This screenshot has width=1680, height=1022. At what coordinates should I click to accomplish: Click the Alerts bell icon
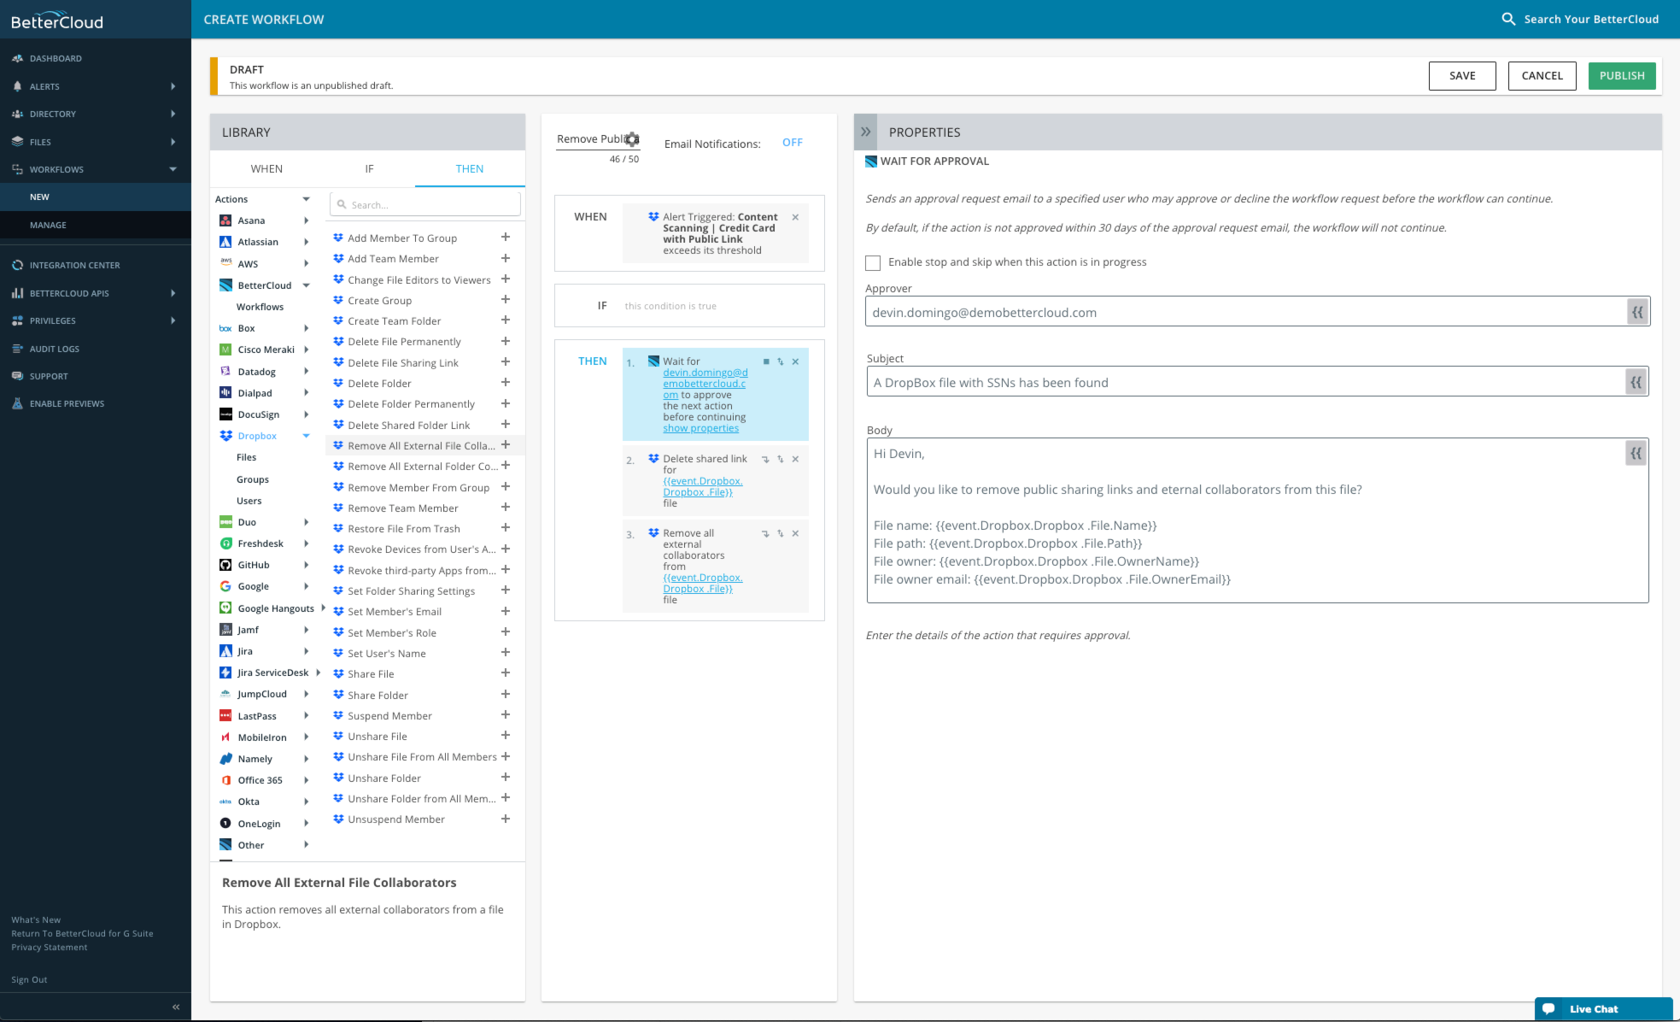click(17, 86)
